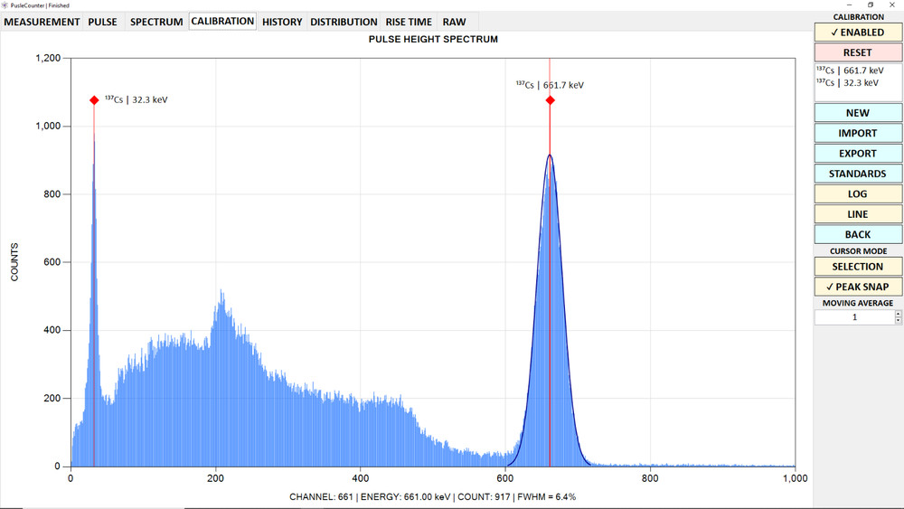Click the red diamond marker at 661.7 keV
The height and width of the screenshot is (509, 904).
(550, 100)
